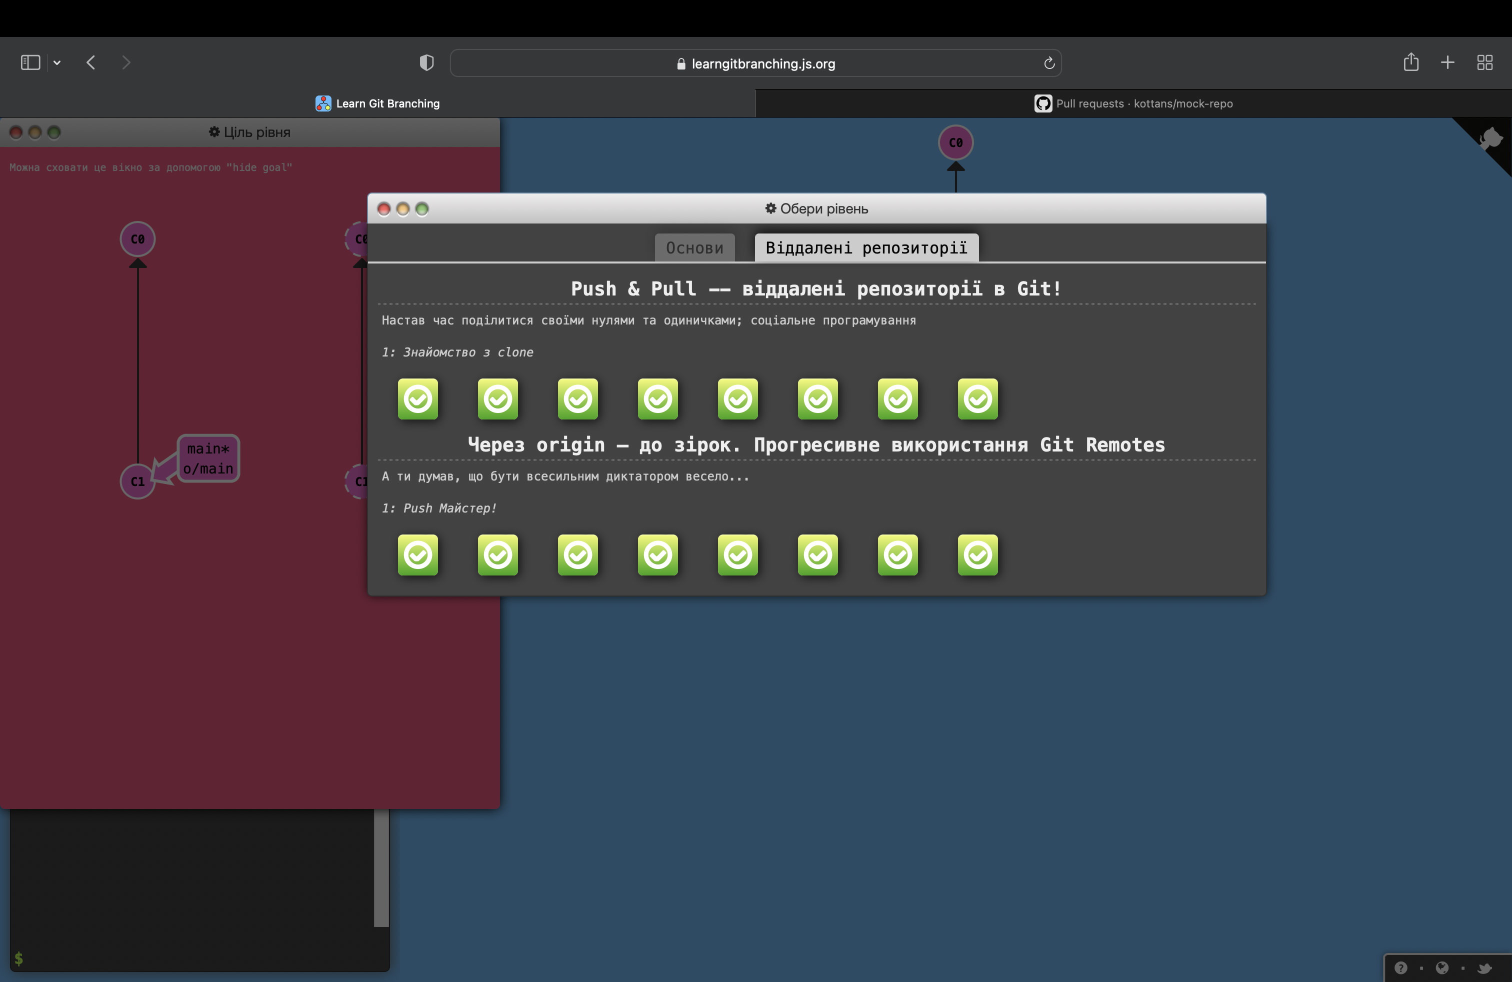
Task: Switch to the Learn Git Branching tab
Action: (x=377, y=103)
